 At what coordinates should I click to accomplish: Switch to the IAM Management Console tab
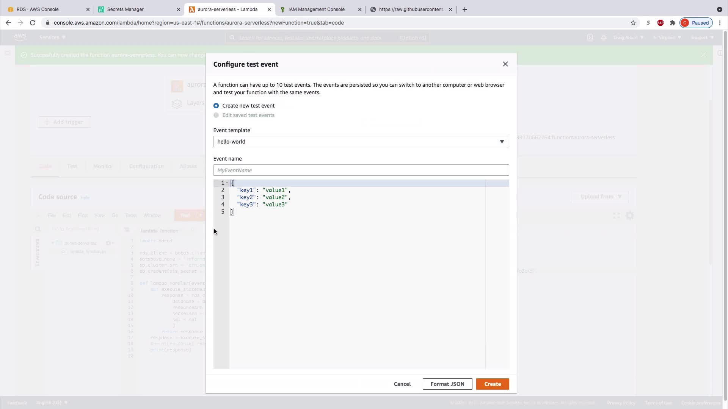(317, 9)
